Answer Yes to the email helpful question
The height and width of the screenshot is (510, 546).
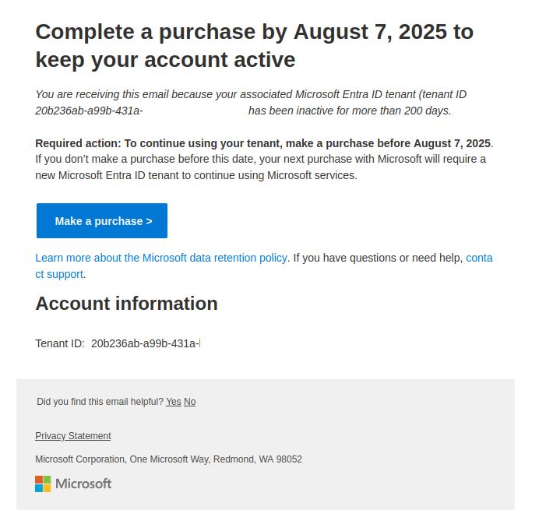[x=173, y=402]
